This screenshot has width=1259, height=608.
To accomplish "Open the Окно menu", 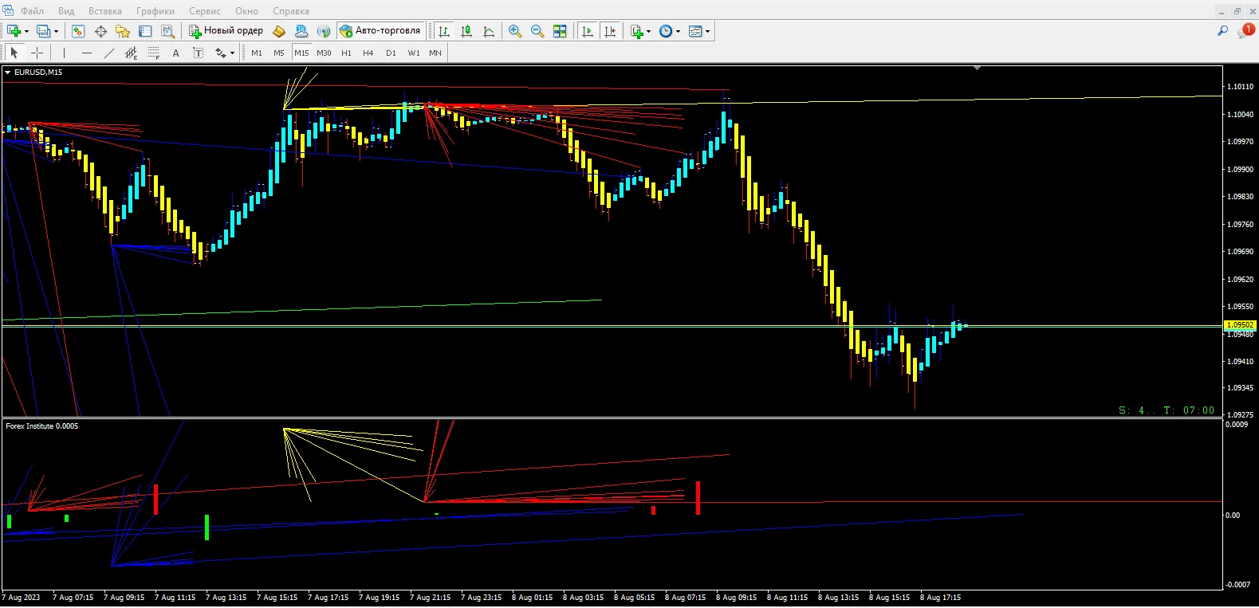I will (246, 11).
